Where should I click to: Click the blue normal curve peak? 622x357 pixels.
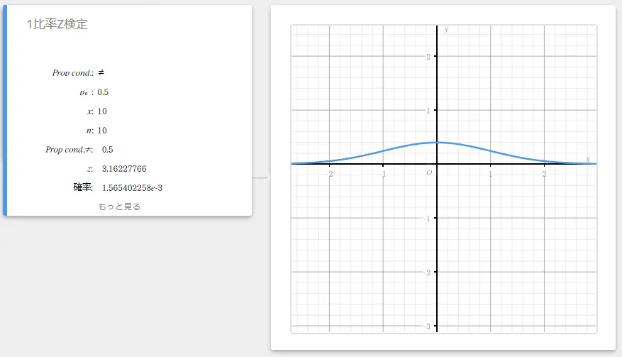coord(437,143)
